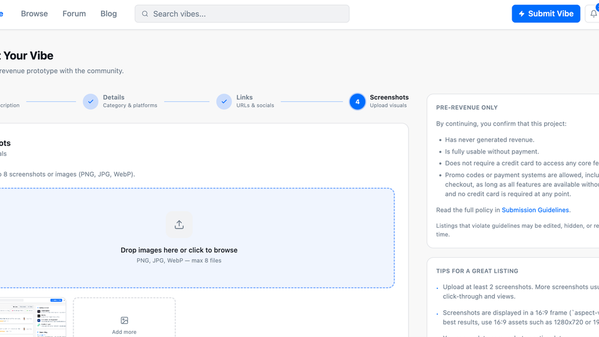Open the Blog nav link
The height and width of the screenshot is (337, 599).
pos(109,14)
